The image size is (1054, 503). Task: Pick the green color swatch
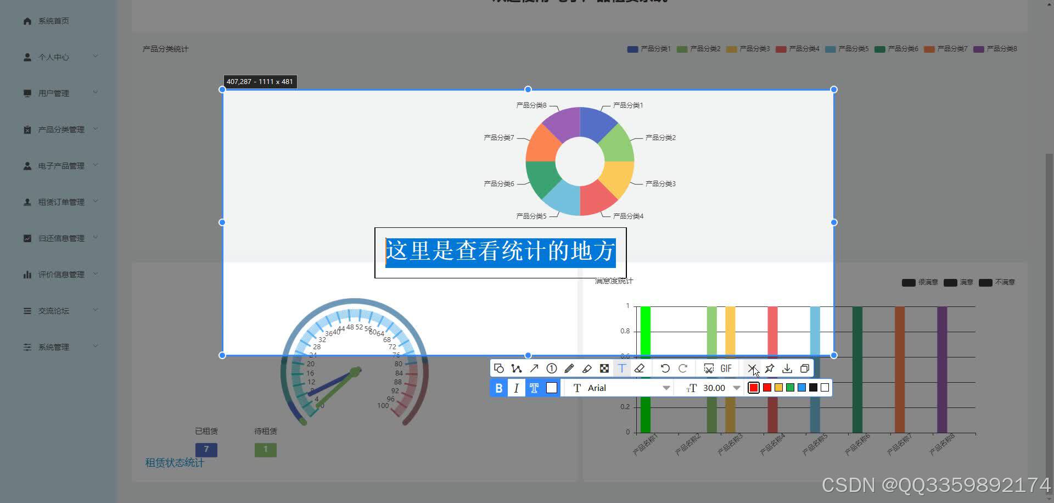pyautogui.click(x=790, y=388)
